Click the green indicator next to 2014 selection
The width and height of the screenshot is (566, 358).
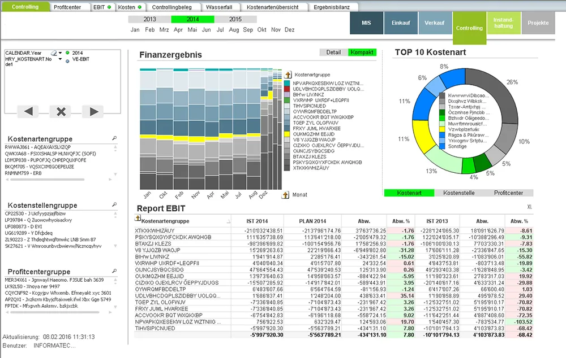click(67, 53)
